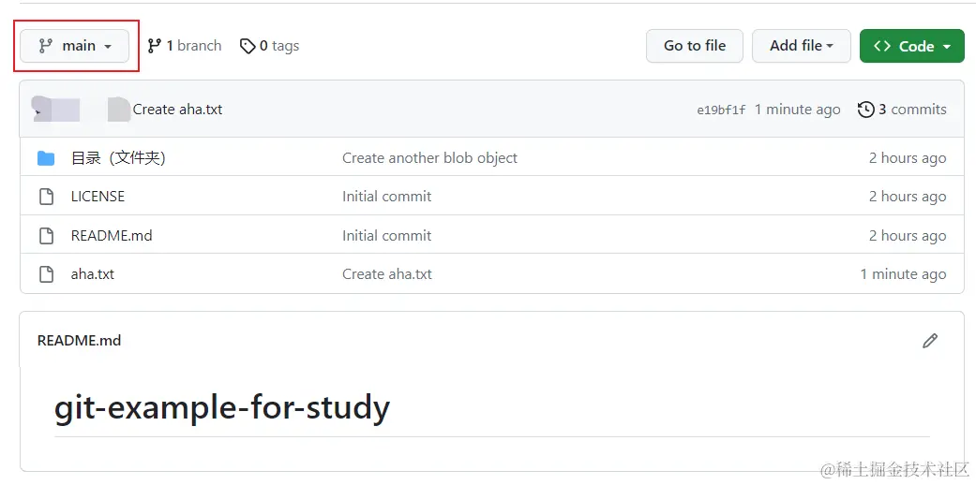Click the blue folder icon
This screenshot has width=976, height=485.
46,158
